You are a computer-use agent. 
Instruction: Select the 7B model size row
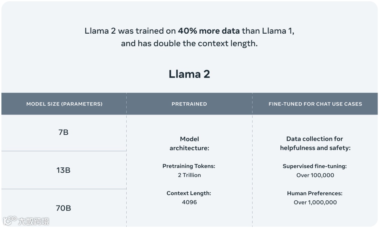pyautogui.click(x=64, y=133)
